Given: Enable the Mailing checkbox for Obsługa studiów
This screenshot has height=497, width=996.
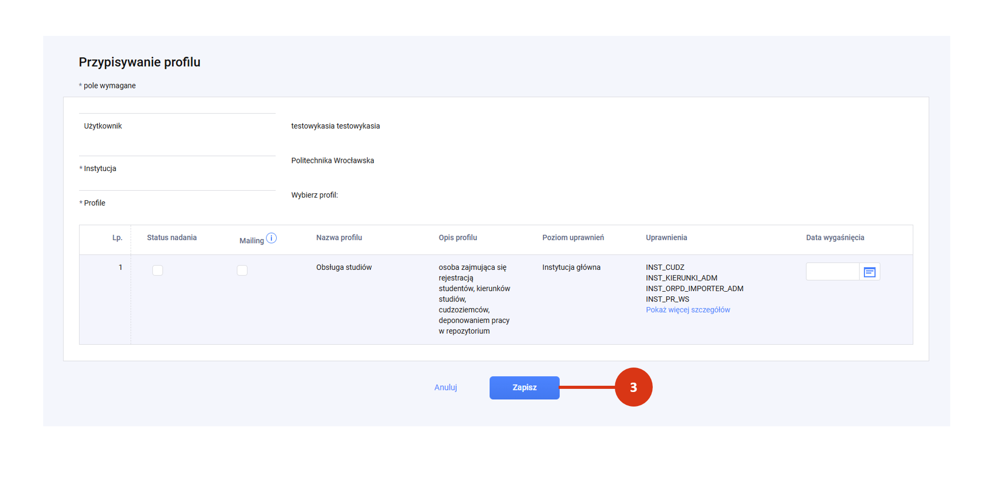Looking at the screenshot, I should click(242, 270).
